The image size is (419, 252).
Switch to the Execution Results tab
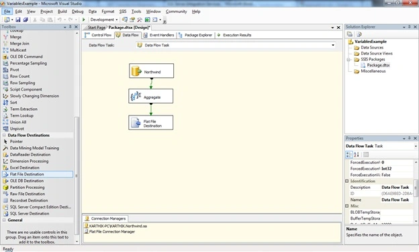coord(234,35)
